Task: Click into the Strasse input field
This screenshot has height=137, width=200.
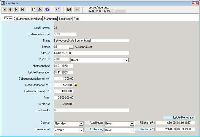Action: (91, 53)
